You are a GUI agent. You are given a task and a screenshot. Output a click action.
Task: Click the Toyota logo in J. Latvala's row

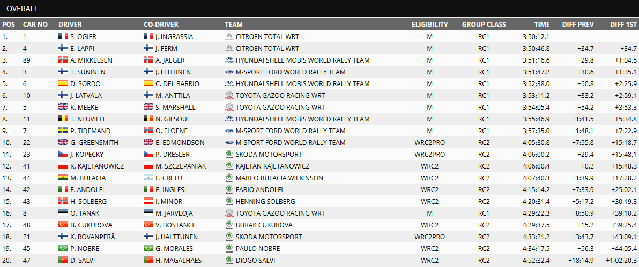[229, 96]
